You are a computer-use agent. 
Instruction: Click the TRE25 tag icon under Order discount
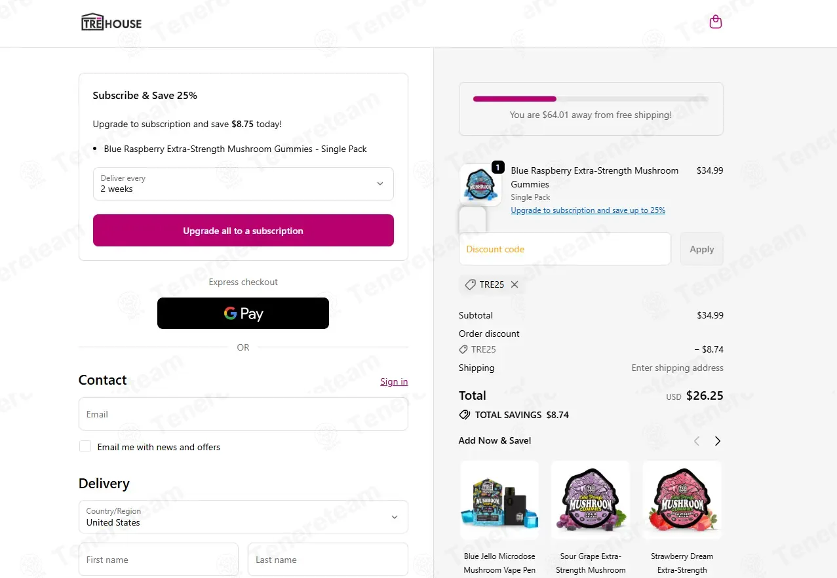[x=463, y=349]
